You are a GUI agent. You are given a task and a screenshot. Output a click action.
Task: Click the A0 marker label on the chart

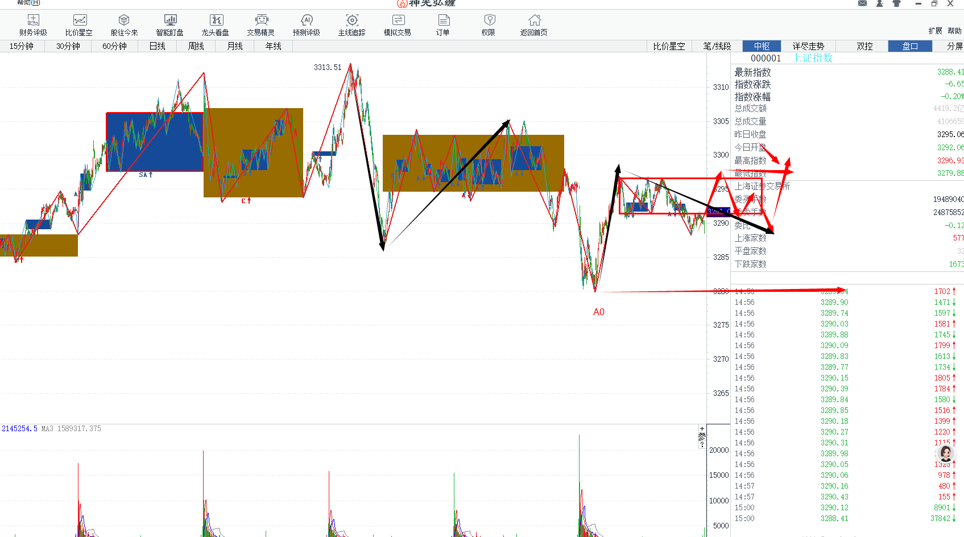coord(599,312)
